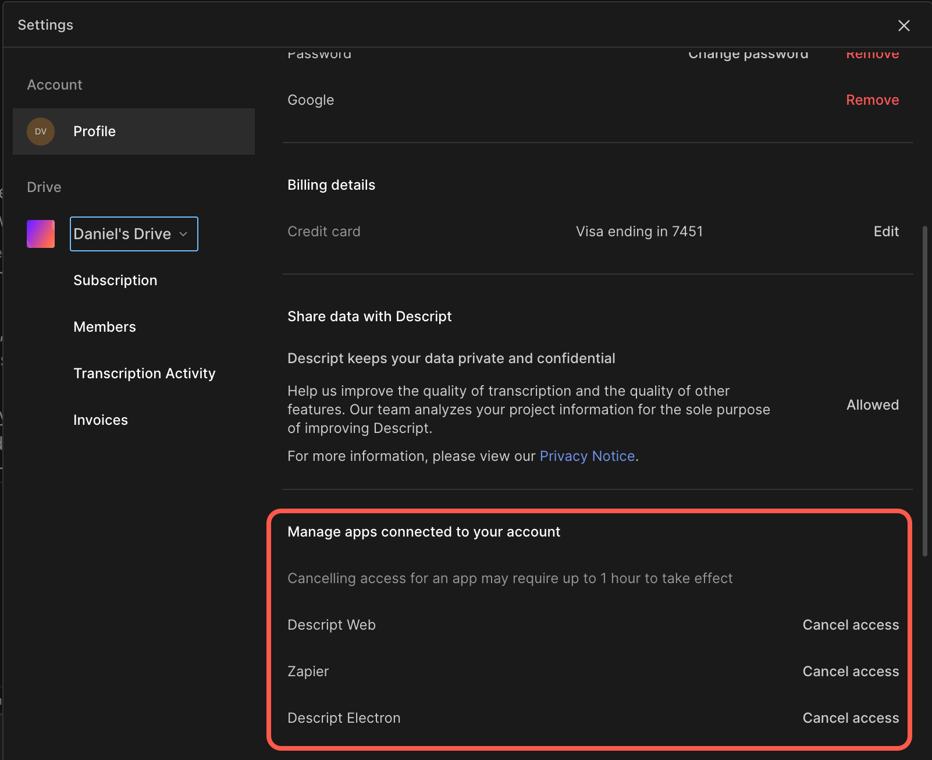Open the Subscription page

tap(115, 280)
